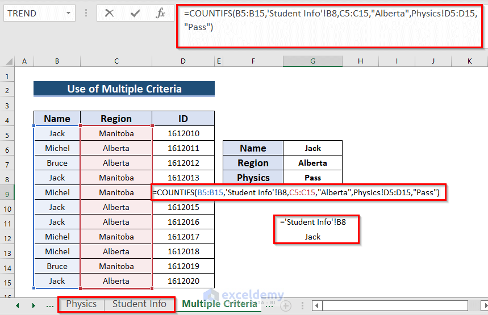Click the Use of Multiple Criteria title cell

pos(124,89)
